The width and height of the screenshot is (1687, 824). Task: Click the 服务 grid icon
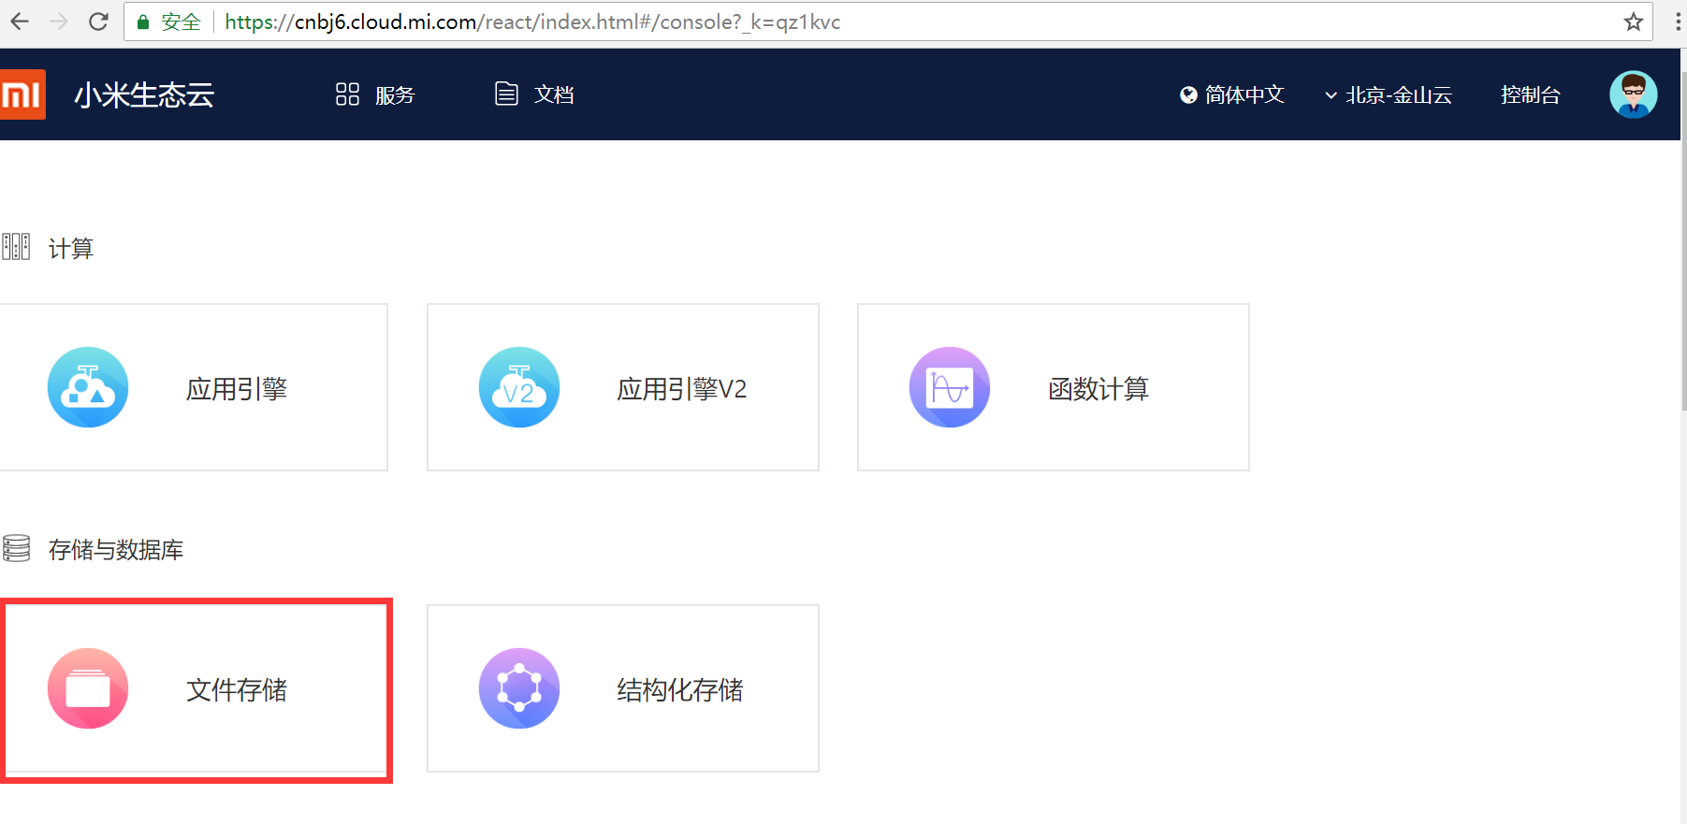347,94
